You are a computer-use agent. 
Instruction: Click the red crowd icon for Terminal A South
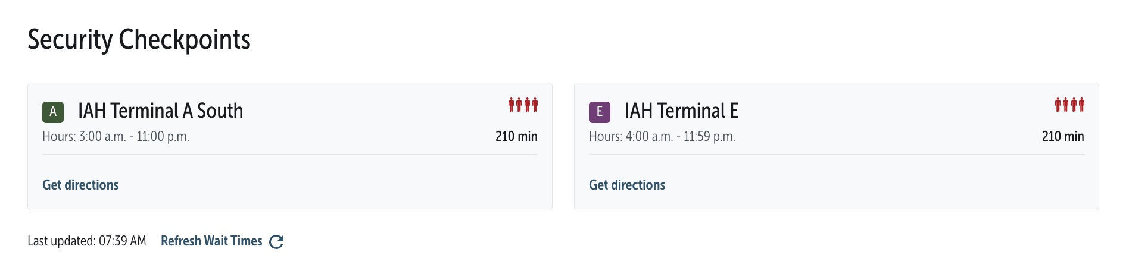523,105
